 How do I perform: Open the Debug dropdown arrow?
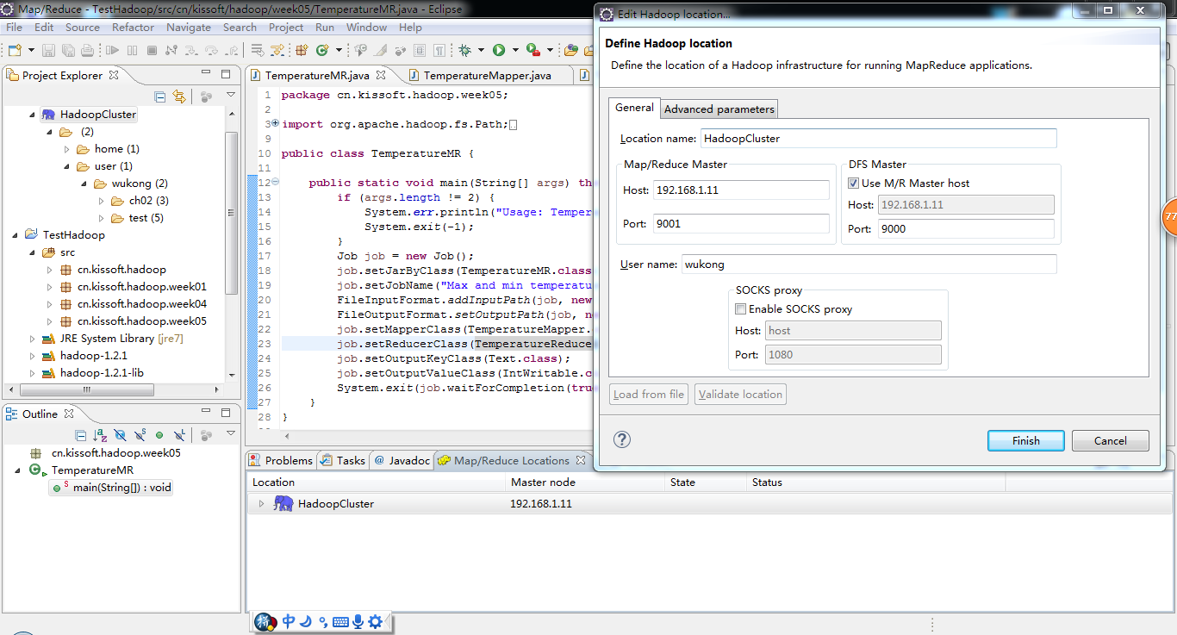point(481,50)
